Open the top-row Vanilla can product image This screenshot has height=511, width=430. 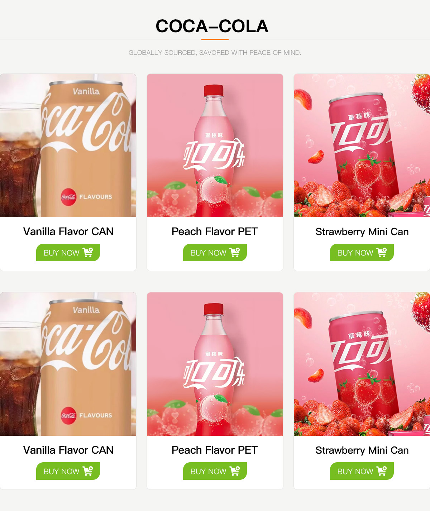pos(68,145)
